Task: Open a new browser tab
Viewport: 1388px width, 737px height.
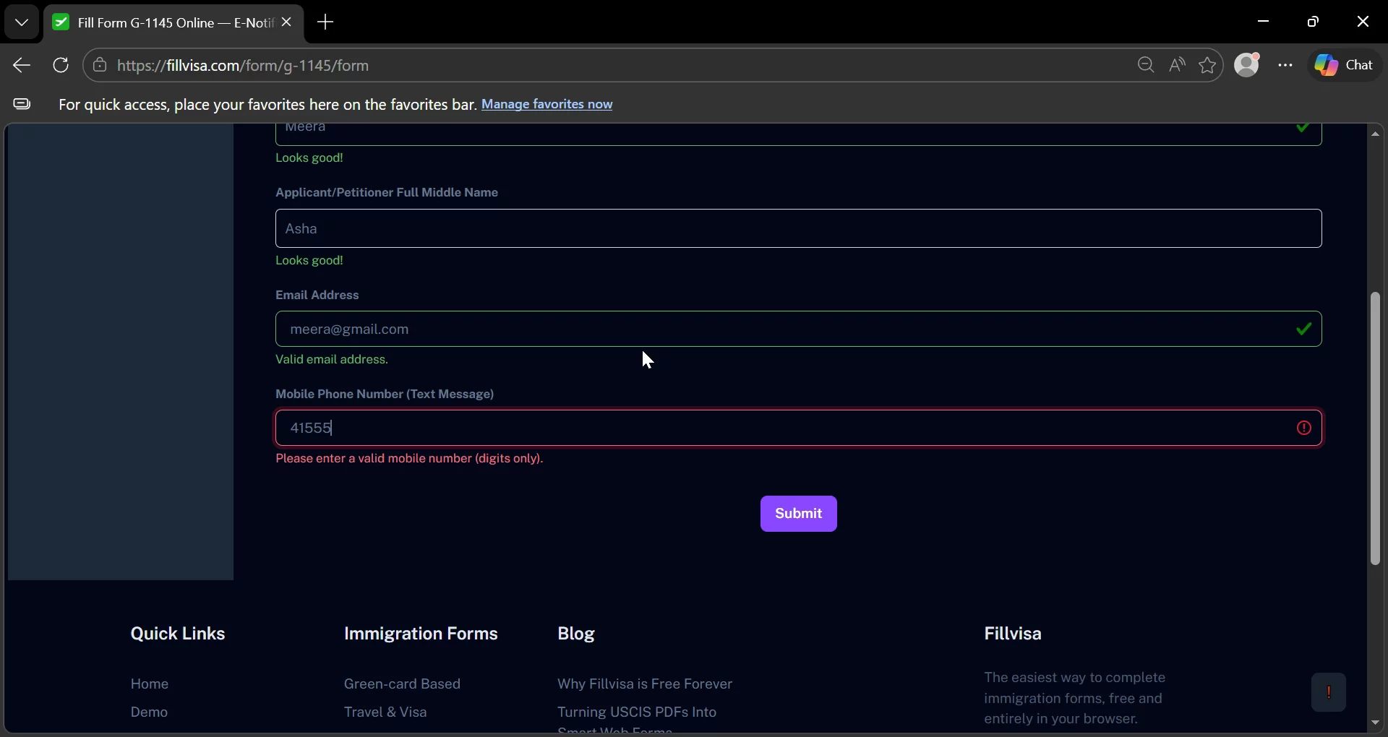Action: (x=326, y=22)
